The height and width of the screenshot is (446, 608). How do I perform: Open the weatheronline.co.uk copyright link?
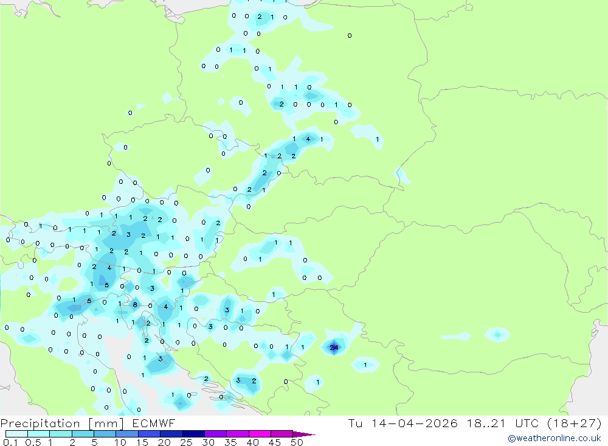[x=554, y=438]
